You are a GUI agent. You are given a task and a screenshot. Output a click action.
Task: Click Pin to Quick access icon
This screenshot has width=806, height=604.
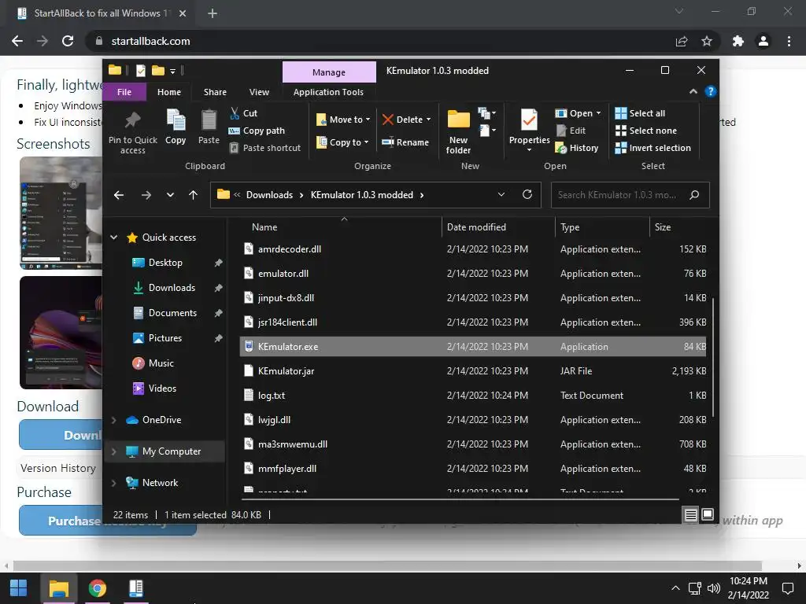[132, 132]
